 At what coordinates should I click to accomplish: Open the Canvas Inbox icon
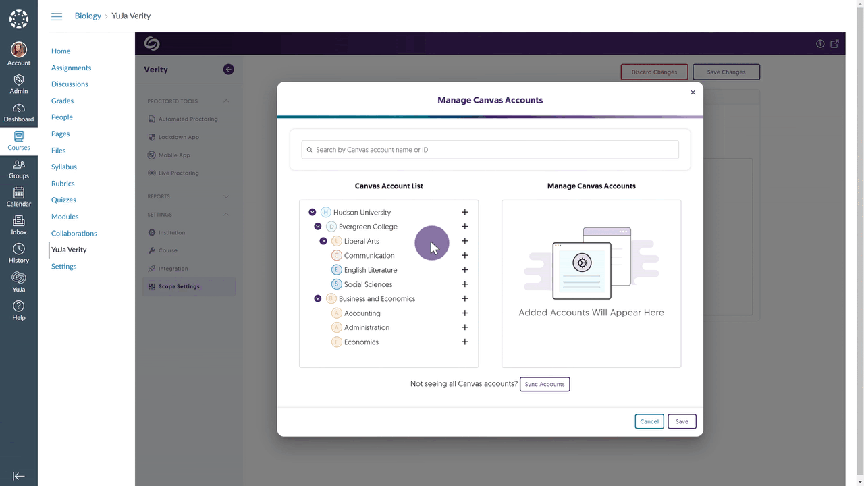pos(19,221)
